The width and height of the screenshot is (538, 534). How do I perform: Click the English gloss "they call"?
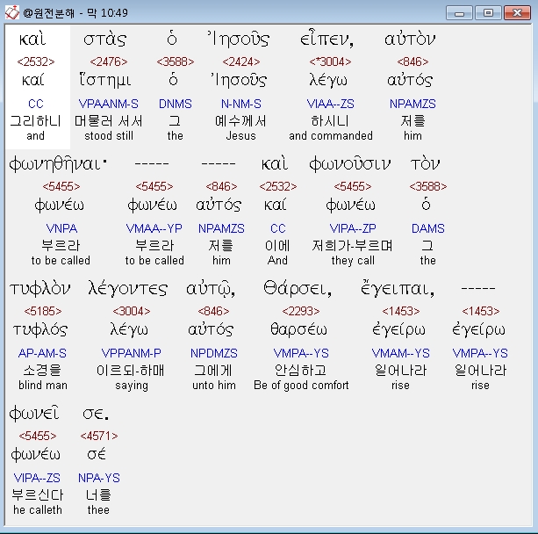(x=353, y=261)
